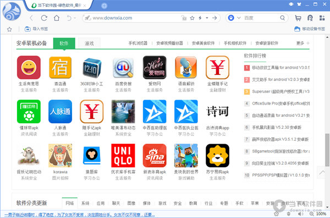Open the waterfall live wallpaper thumbnail
Screen dimensions: 330x218
[x=123, y=111]
